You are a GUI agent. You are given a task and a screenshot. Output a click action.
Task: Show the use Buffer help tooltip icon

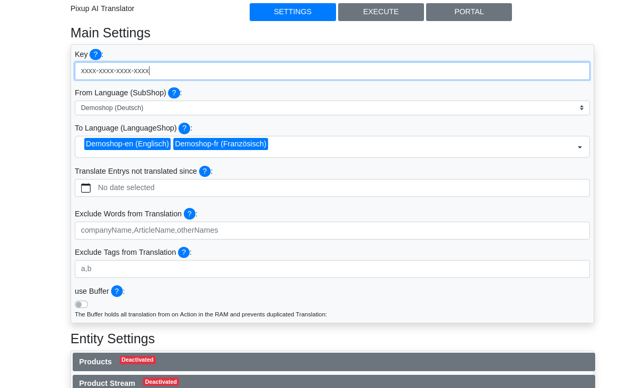(117, 291)
